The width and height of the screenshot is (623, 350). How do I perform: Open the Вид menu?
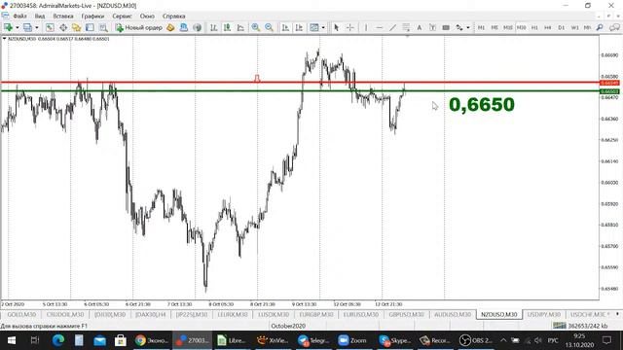40,17
